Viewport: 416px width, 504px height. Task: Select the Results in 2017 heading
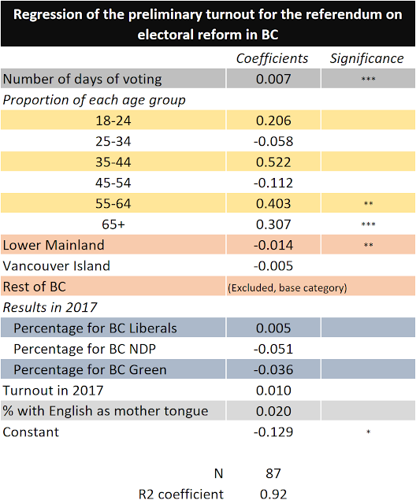point(50,307)
